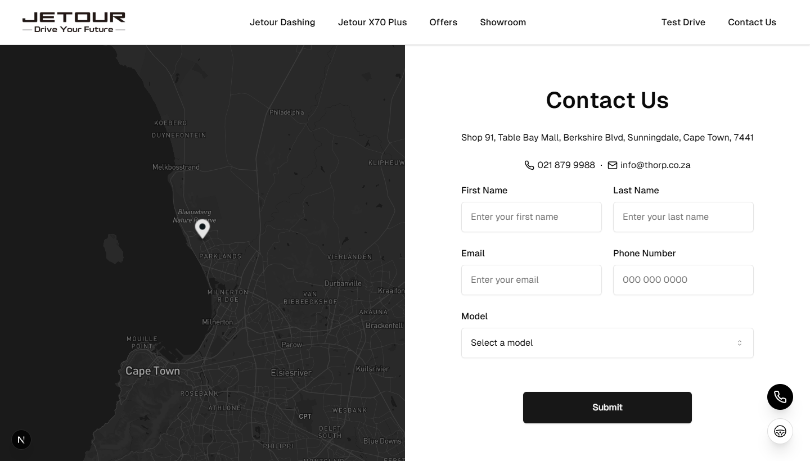The height and width of the screenshot is (461, 810).
Task: Click the Jetour logo
Action: pos(73,22)
